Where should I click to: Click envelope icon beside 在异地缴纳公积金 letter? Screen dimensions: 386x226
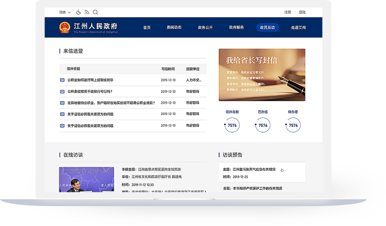click(x=62, y=103)
